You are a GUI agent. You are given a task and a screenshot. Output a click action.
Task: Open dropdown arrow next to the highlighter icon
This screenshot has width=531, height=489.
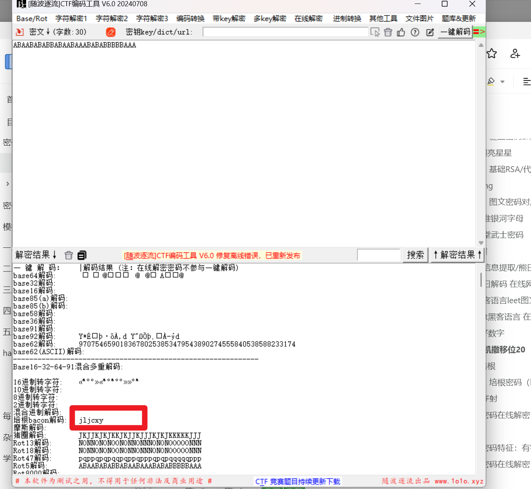point(503,82)
